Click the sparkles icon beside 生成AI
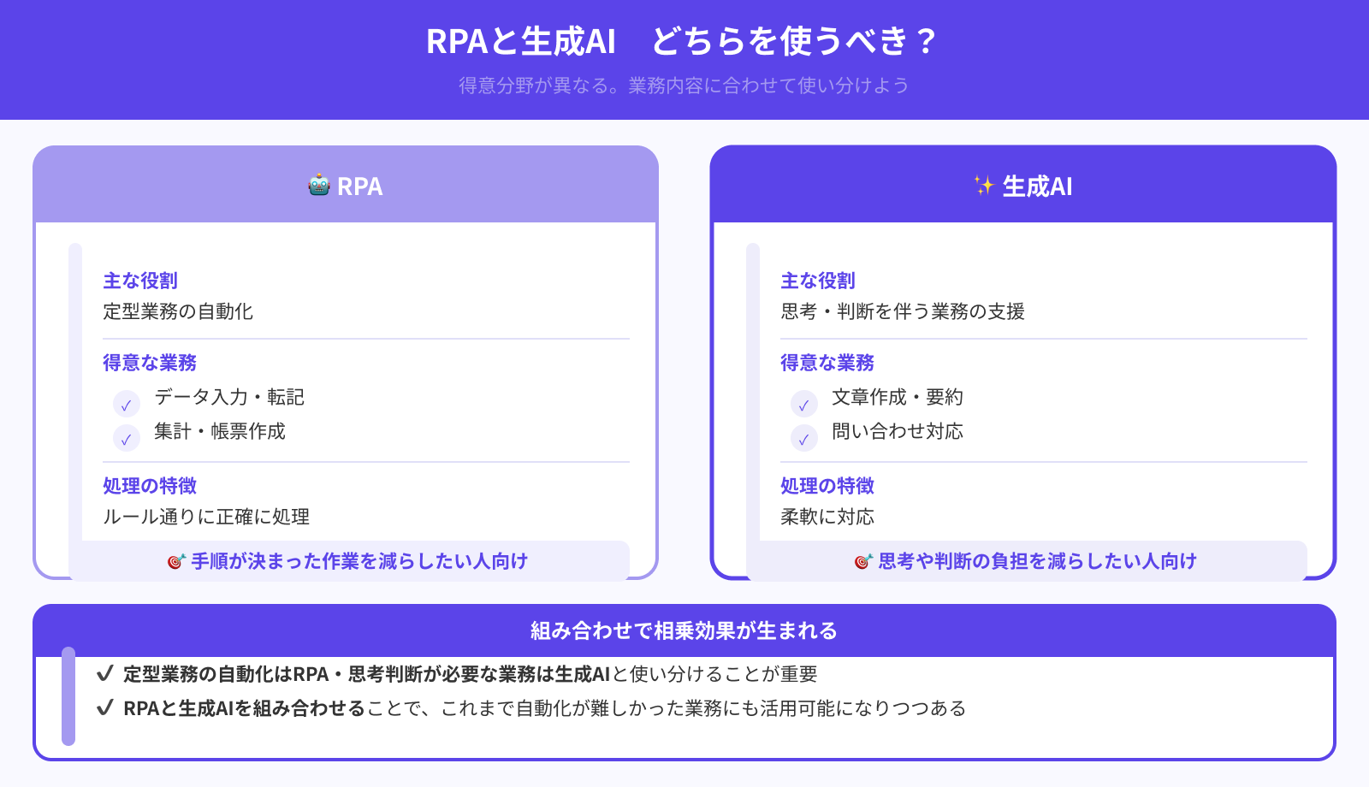This screenshot has width=1369, height=787. click(982, 185)
